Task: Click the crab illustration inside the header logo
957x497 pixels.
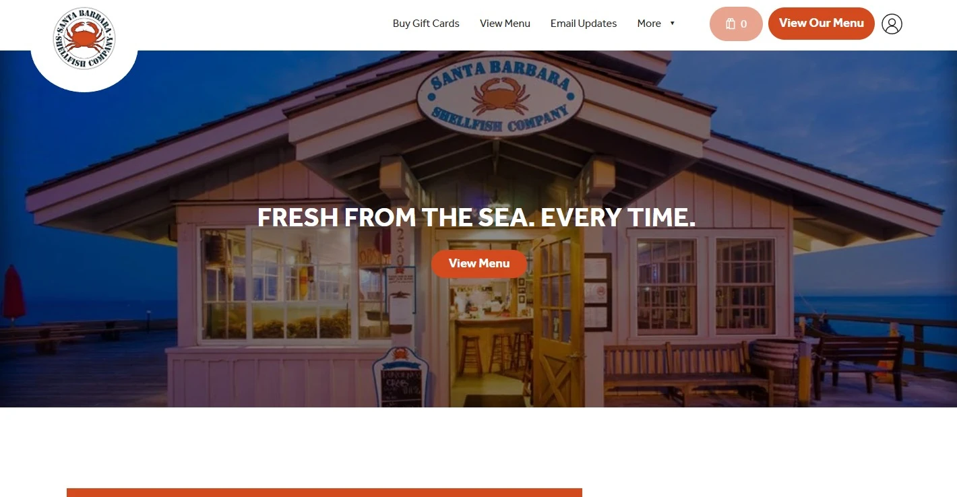Action: click(x=84, y=36)
